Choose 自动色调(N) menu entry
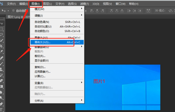This screenshot has height=112, width=175. pyautogui.click(x=57, y=22)
